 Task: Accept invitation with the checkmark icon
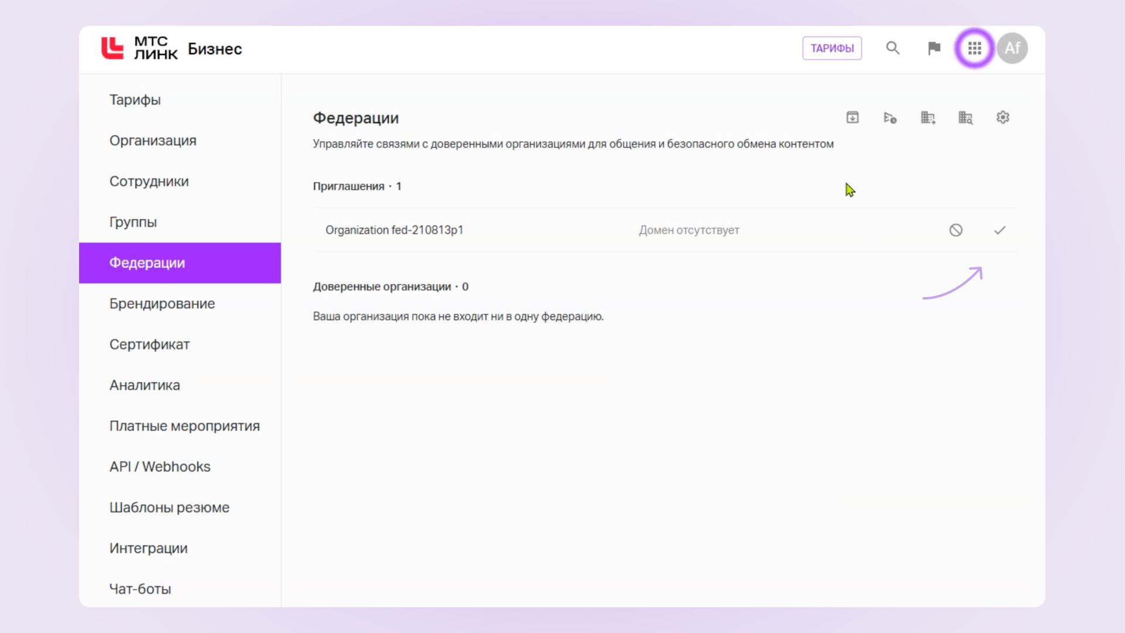(x=1000, y=230)
